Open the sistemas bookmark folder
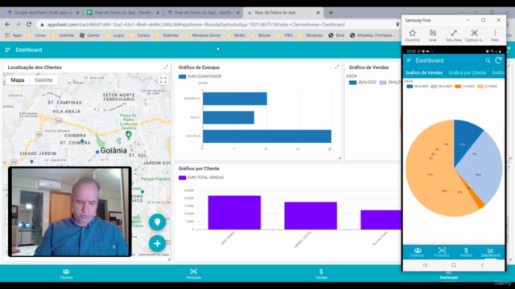Image resolution: width=515 pixels, height=289 pixels. [x=63, y=35]
